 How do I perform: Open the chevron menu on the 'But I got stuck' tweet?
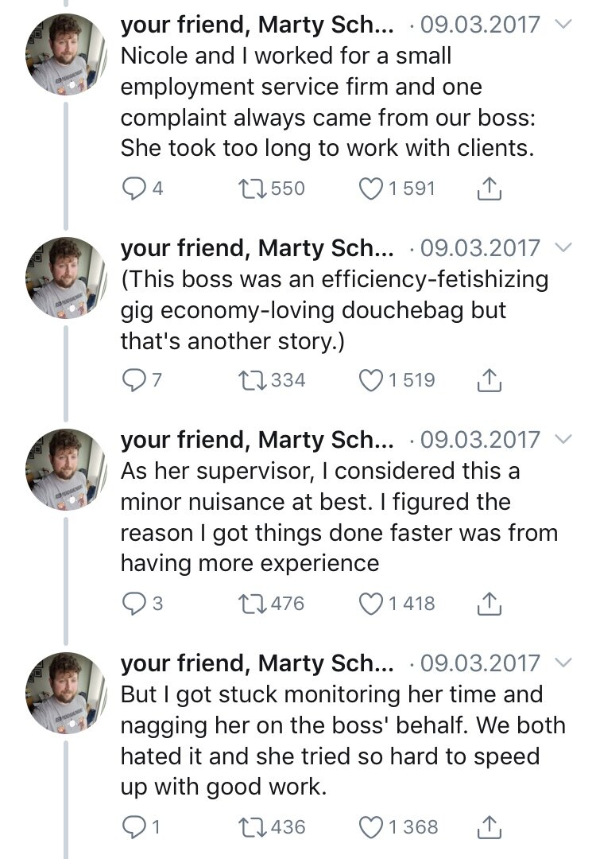point(562,663)
